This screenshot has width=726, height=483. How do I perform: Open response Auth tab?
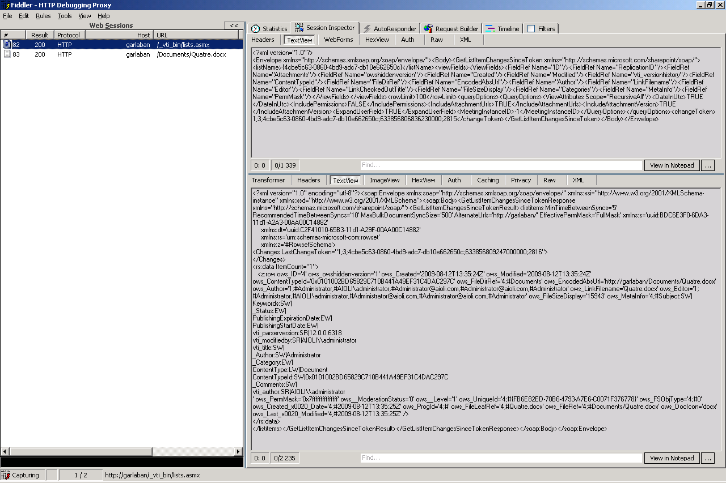coord(454,180)
